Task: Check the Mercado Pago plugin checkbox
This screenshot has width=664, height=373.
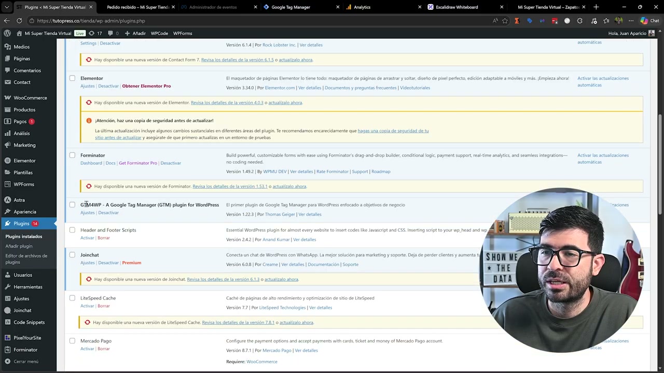Action: coord(72,341)
